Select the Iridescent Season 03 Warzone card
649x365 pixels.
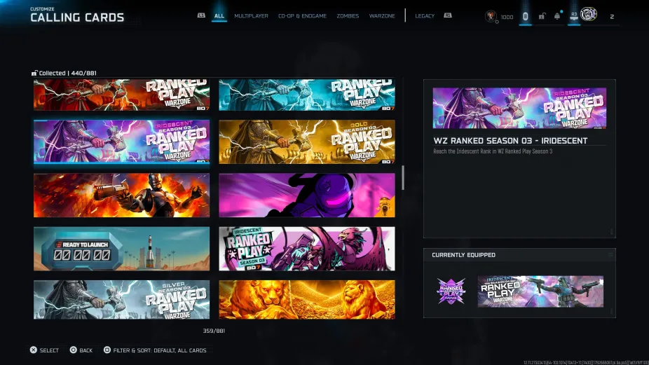click(x=122, y=142)
